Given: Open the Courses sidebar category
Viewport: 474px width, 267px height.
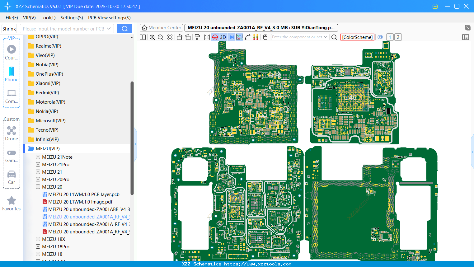Looking at the screenshot, I should point(12,52).
